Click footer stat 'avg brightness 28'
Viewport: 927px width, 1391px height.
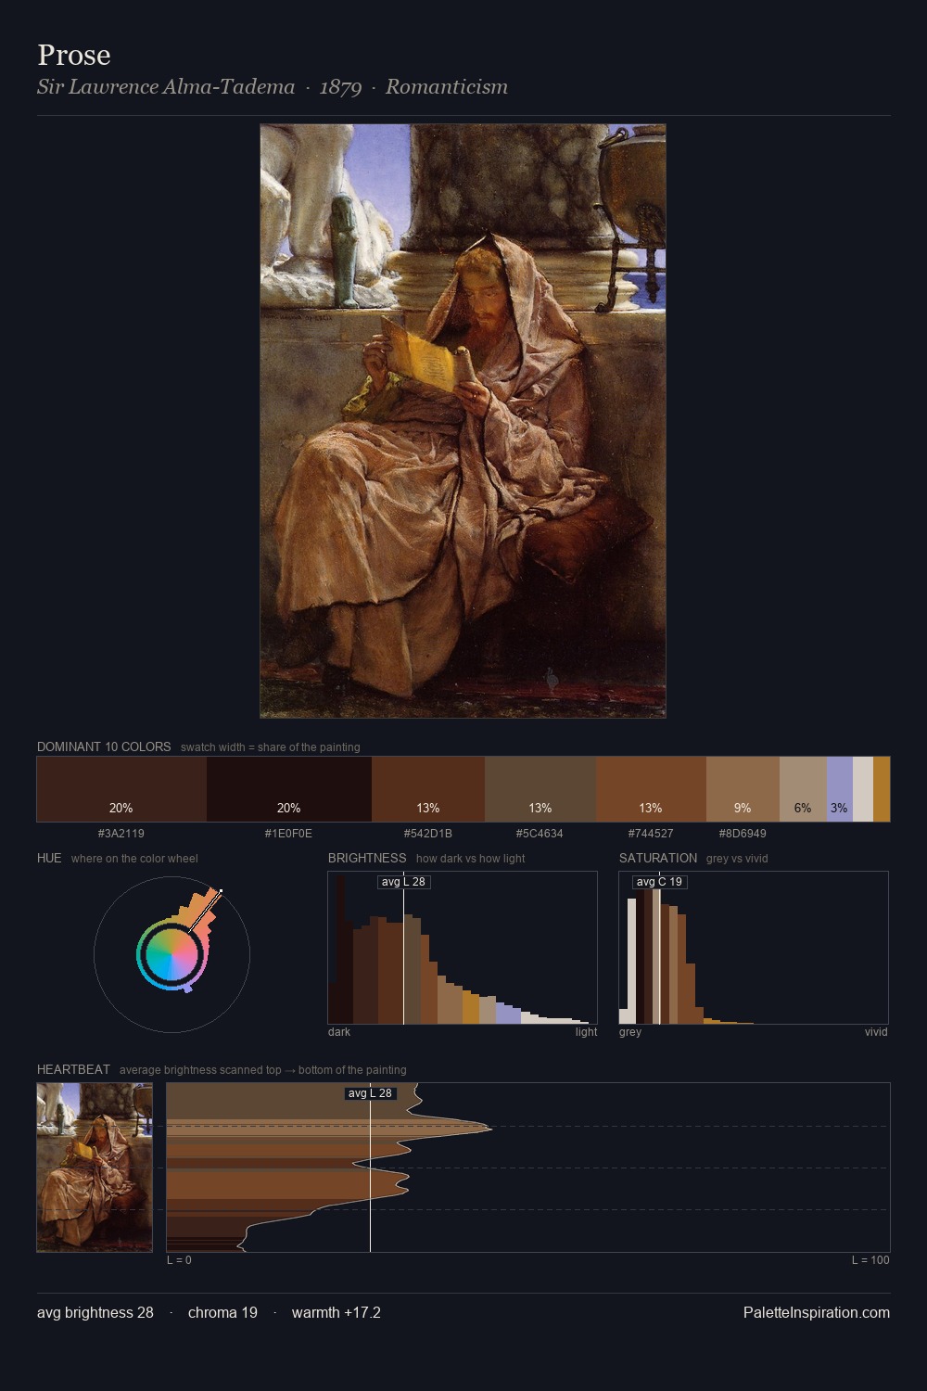click(95, 1312)
